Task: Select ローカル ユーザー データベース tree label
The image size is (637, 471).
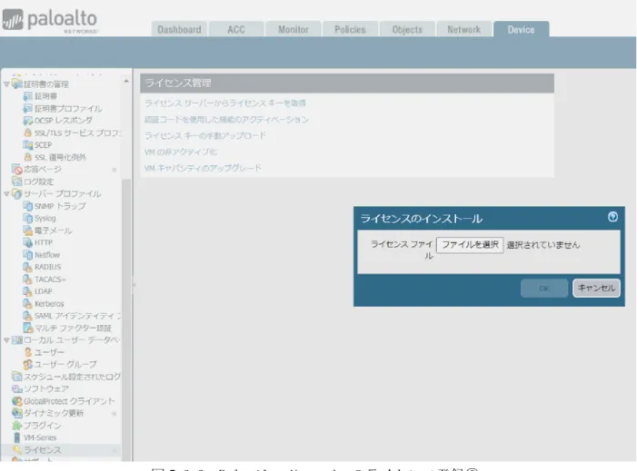Action: (72, 340)
